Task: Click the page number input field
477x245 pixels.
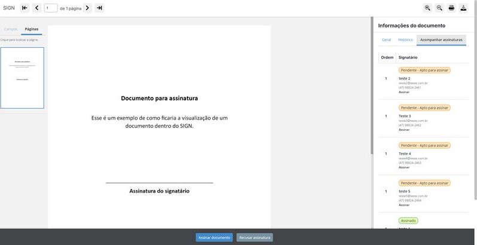Action: pos(51,8)
